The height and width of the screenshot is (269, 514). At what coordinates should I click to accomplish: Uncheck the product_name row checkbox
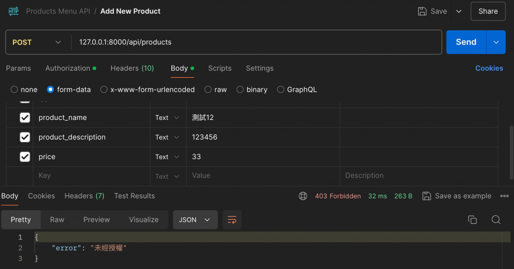click(x=25, y=117)
